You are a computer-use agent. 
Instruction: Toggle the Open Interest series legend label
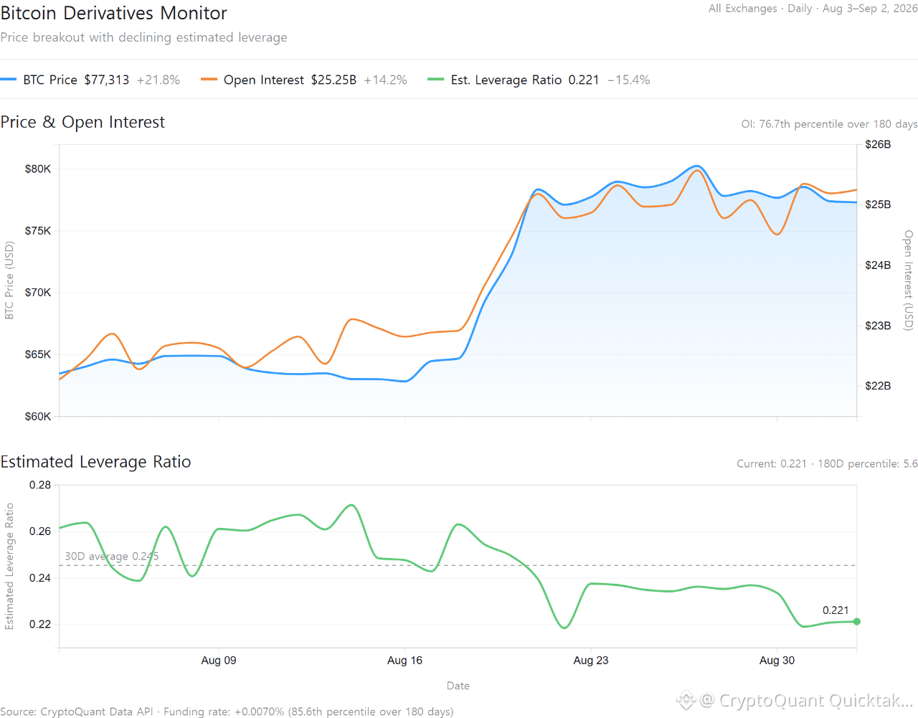[x=264, y=80]
